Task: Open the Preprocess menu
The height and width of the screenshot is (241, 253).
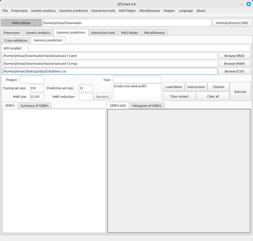Action: coord(19,11)
